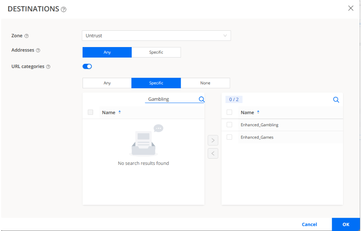Click the help icon beside Zone label
This screenshot has height=231, width=361.
(x=26, y=36)
